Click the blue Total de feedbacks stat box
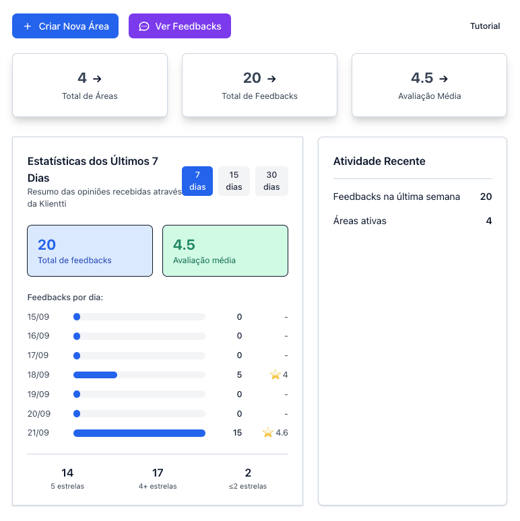This screenshot has width=520, height=521. [90, 250]
